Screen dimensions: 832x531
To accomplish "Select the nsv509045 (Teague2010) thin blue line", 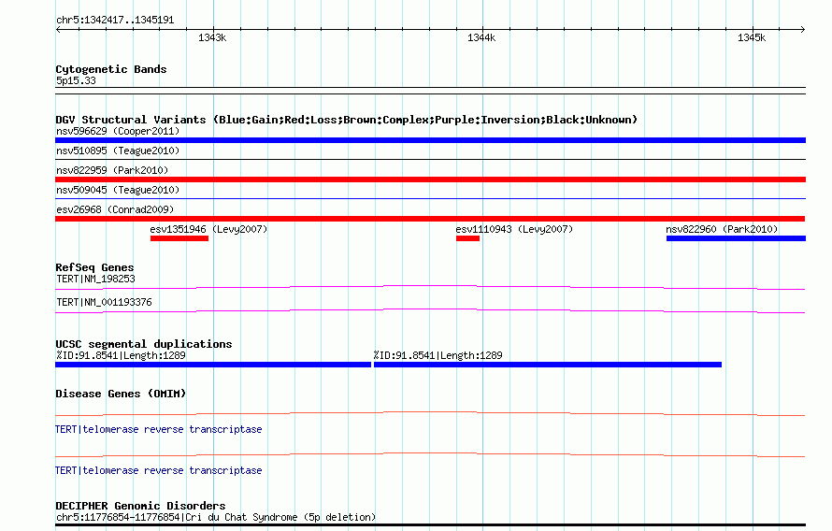I will [x=430, y=198].
